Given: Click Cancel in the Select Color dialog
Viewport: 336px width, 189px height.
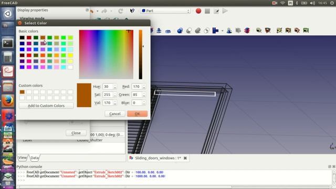Looking at the screenshot, I should point(115,114).
